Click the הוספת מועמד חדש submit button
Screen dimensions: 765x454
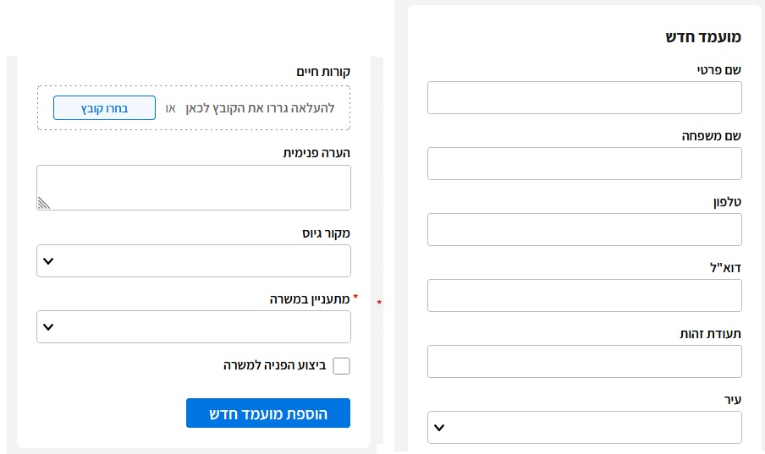pyautogui.click(x=268, y=413)
